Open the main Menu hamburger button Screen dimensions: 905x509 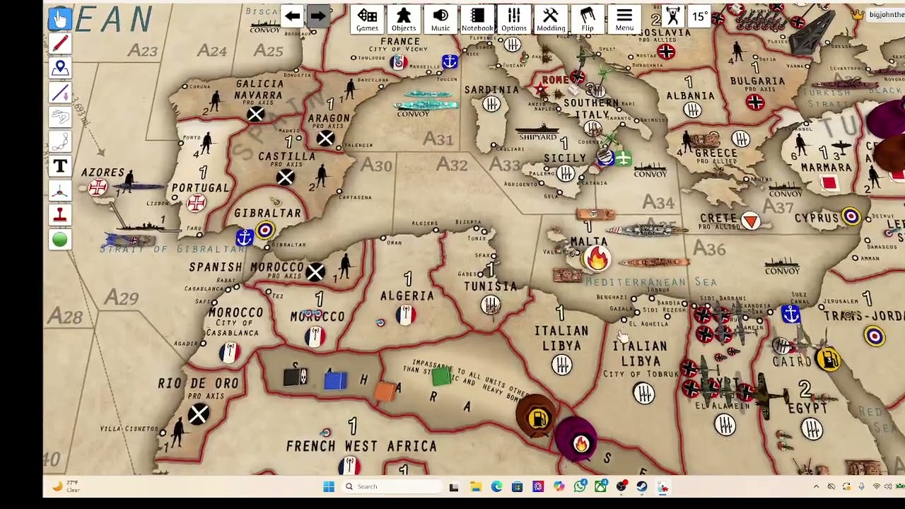pyautogui.click(x=624, y=20)
